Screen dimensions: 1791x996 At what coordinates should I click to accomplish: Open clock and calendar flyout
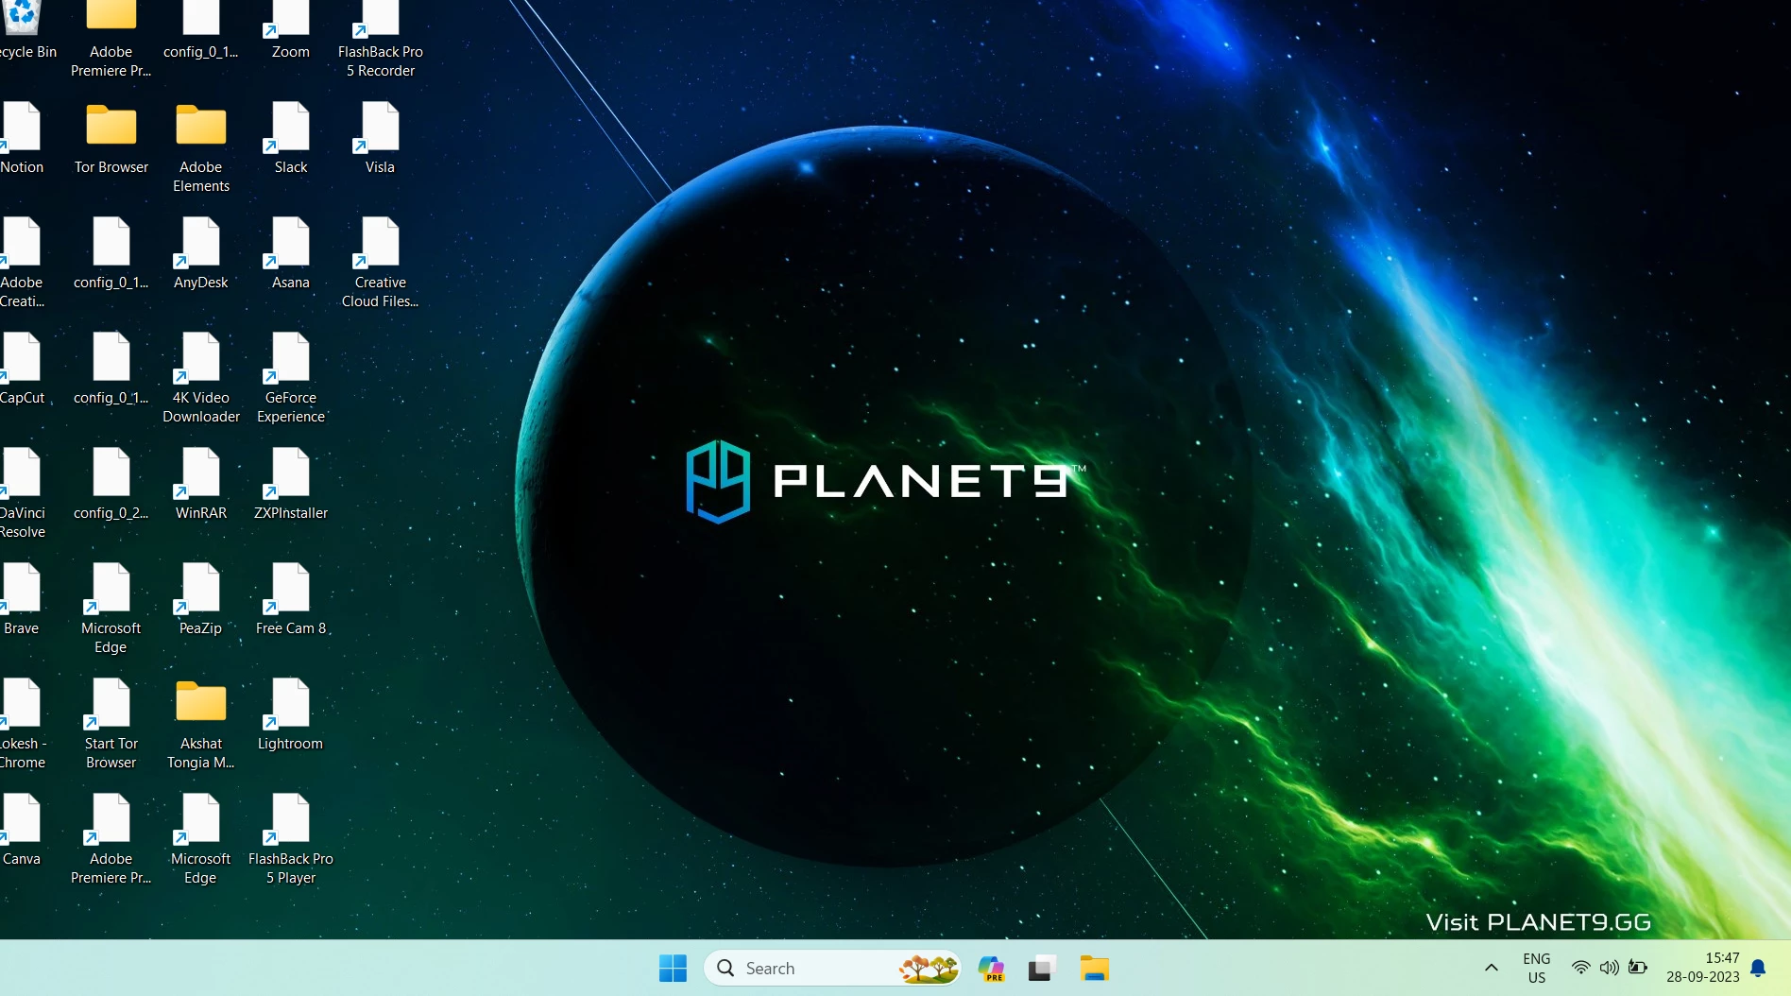[1703, 968]
